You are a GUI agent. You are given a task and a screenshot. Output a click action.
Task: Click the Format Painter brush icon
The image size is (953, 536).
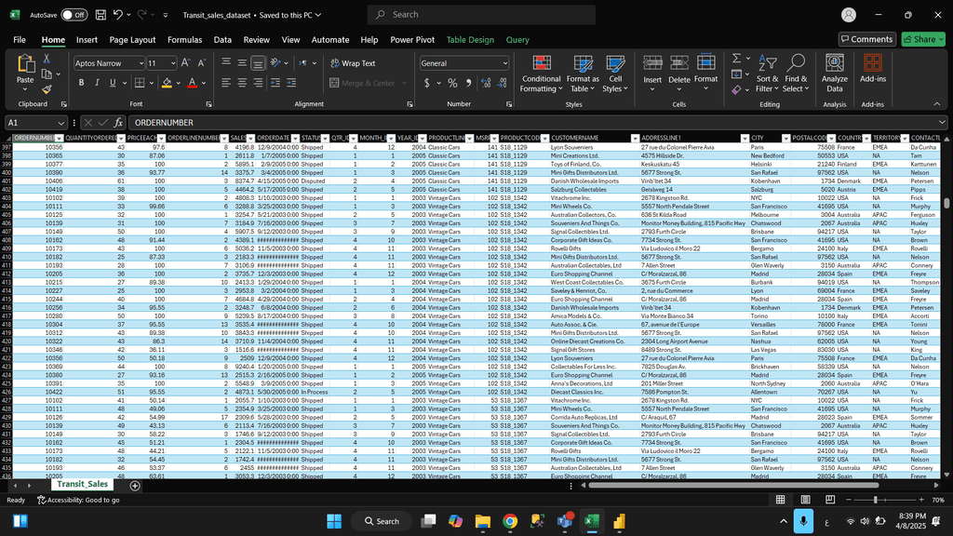[x=47, y=89]
